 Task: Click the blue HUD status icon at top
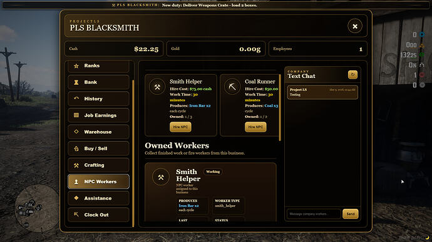tap(422, 34)
